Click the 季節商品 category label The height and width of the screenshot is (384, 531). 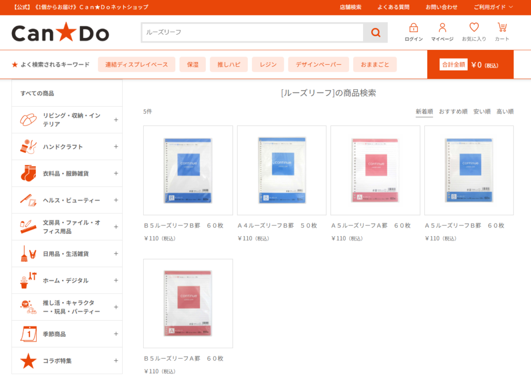pyautogui.click(x=54, y=334)
